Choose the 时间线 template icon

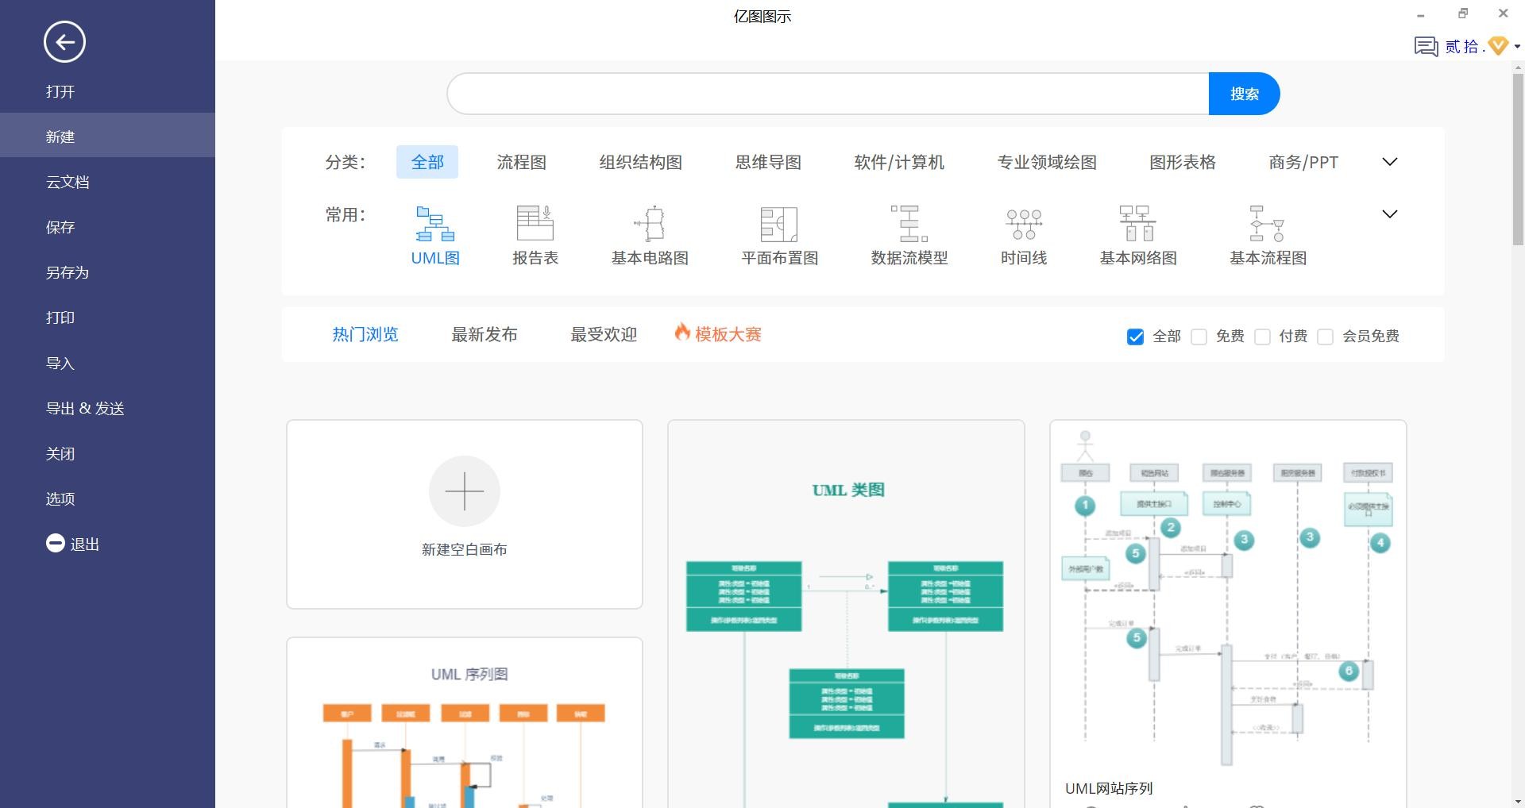tap(1023, 225)
